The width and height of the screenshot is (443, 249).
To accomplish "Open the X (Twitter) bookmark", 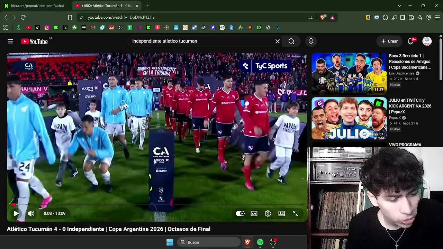I will [x=65, y=28].
